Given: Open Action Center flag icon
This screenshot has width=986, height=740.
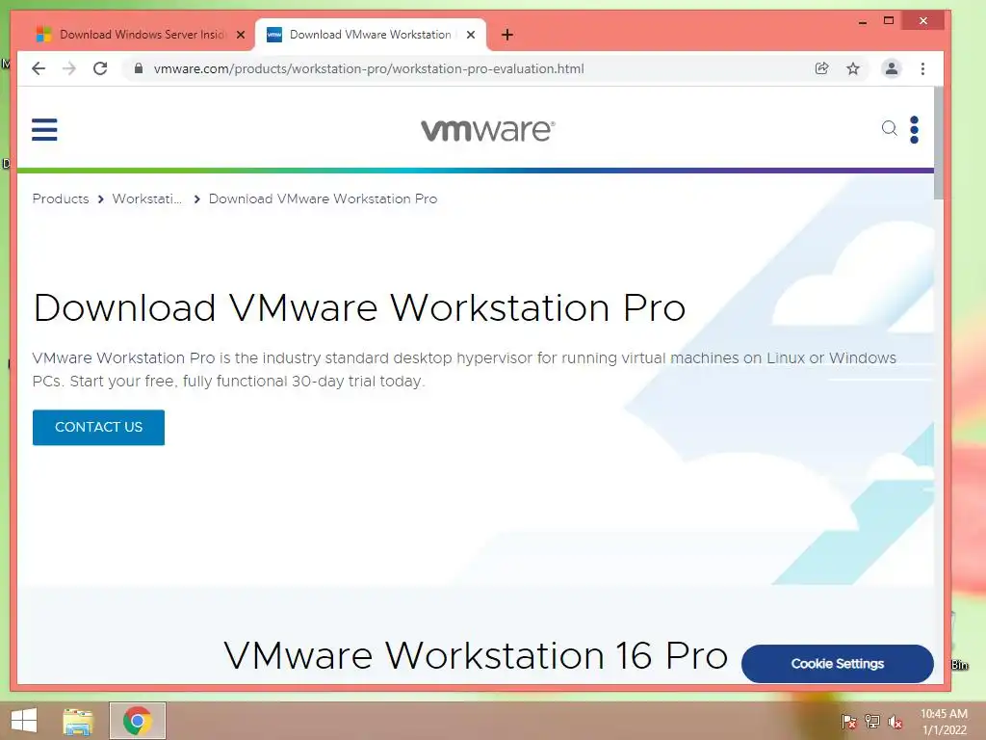Looking at the screenshot, I should [x=848, y=722].
